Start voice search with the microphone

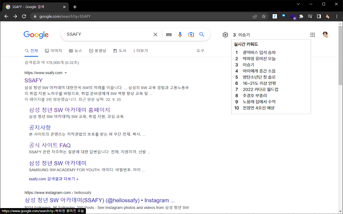pos(180,35)
